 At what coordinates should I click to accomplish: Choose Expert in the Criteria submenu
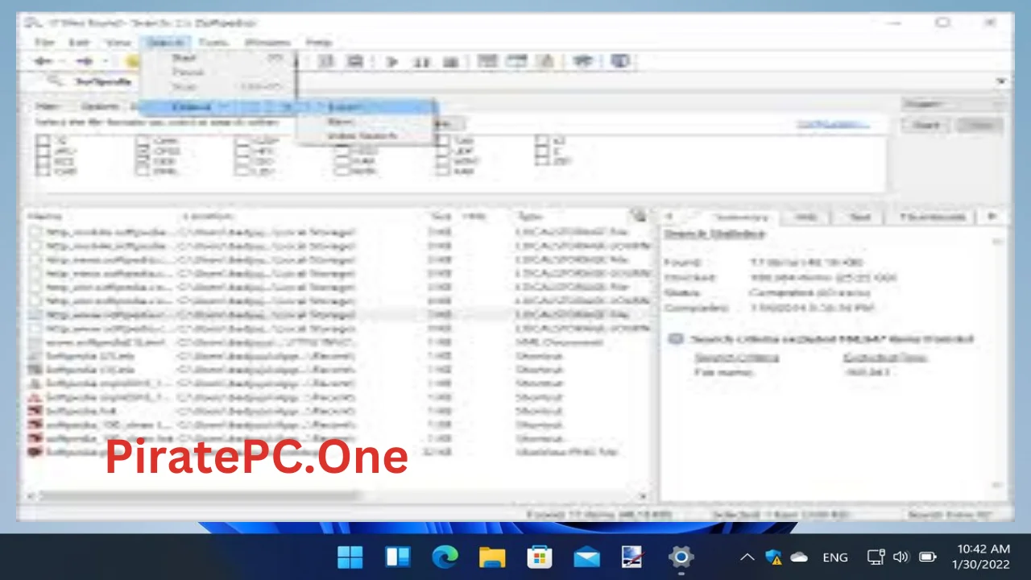(365, 107)
